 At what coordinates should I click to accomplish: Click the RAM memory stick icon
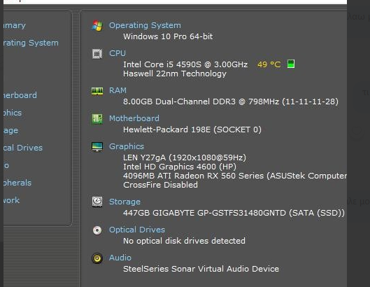tap(97, 91)
